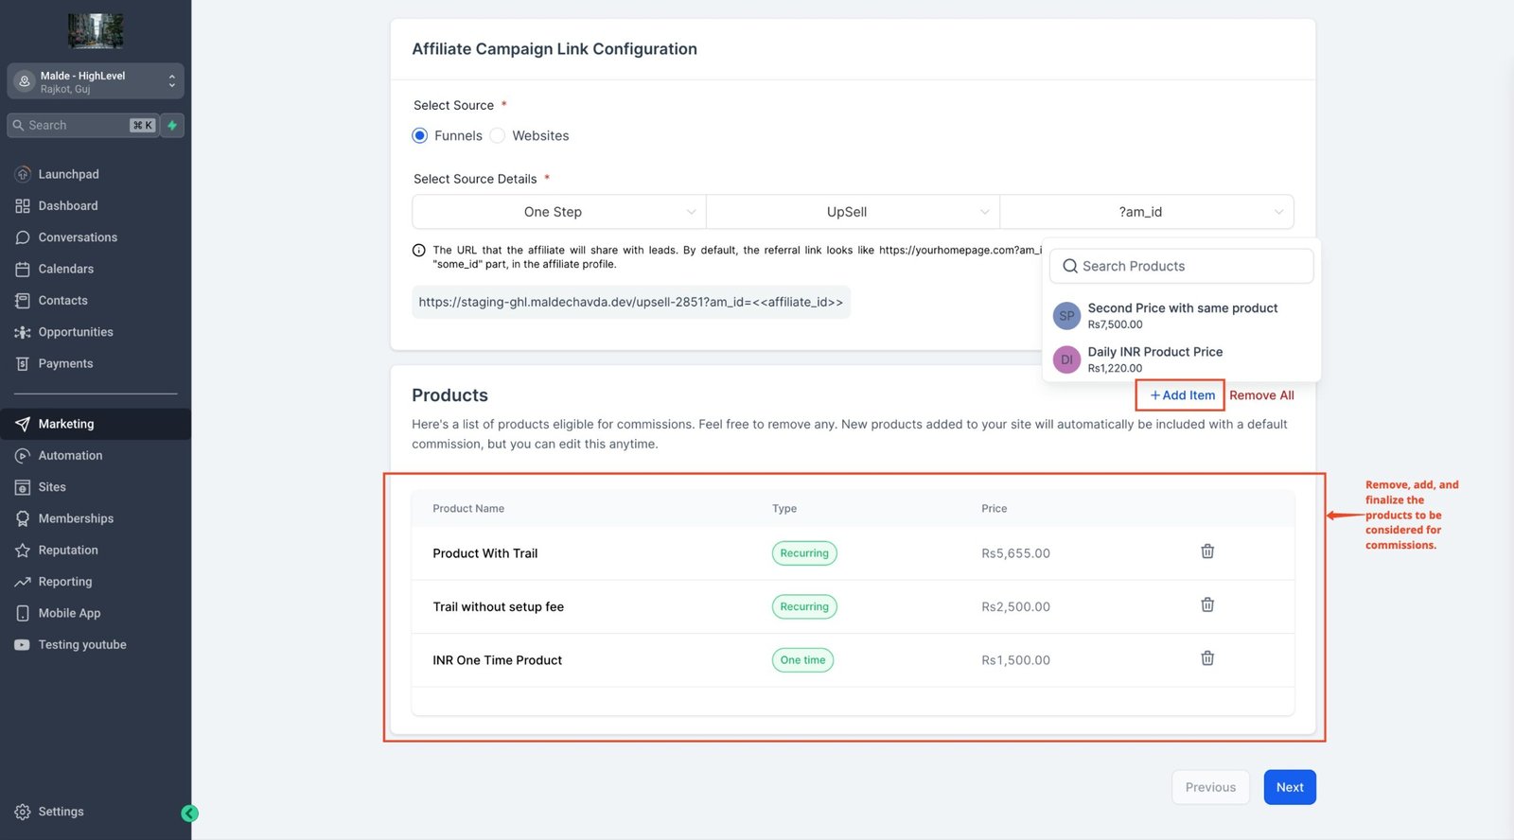The height and width of the screenshot is (840, 1514).
Task: Open Conversations from the sidebar
Action: coord(78,237)
